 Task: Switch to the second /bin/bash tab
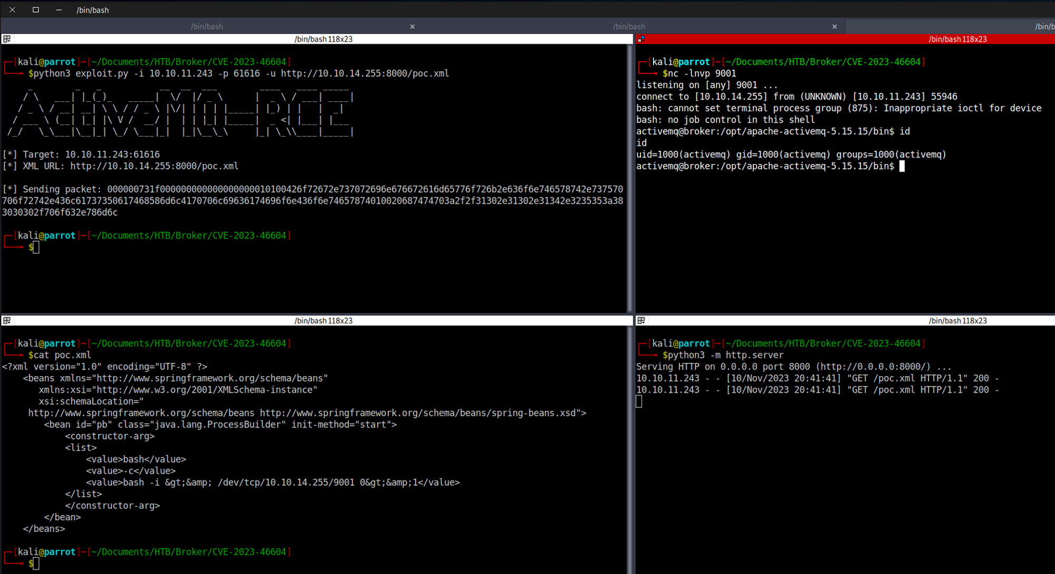coord(629,26)
